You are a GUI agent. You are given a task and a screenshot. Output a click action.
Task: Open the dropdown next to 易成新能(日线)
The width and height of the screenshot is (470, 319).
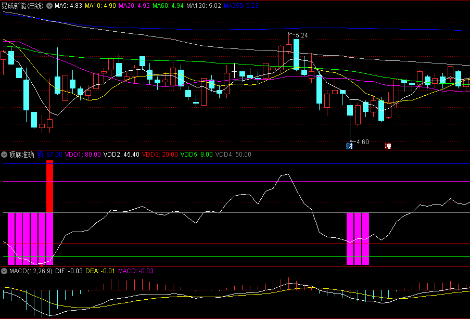coord(49,6)
